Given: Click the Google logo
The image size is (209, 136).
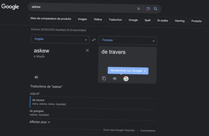Looking at the screenshot, I should [x=10, y=7].
